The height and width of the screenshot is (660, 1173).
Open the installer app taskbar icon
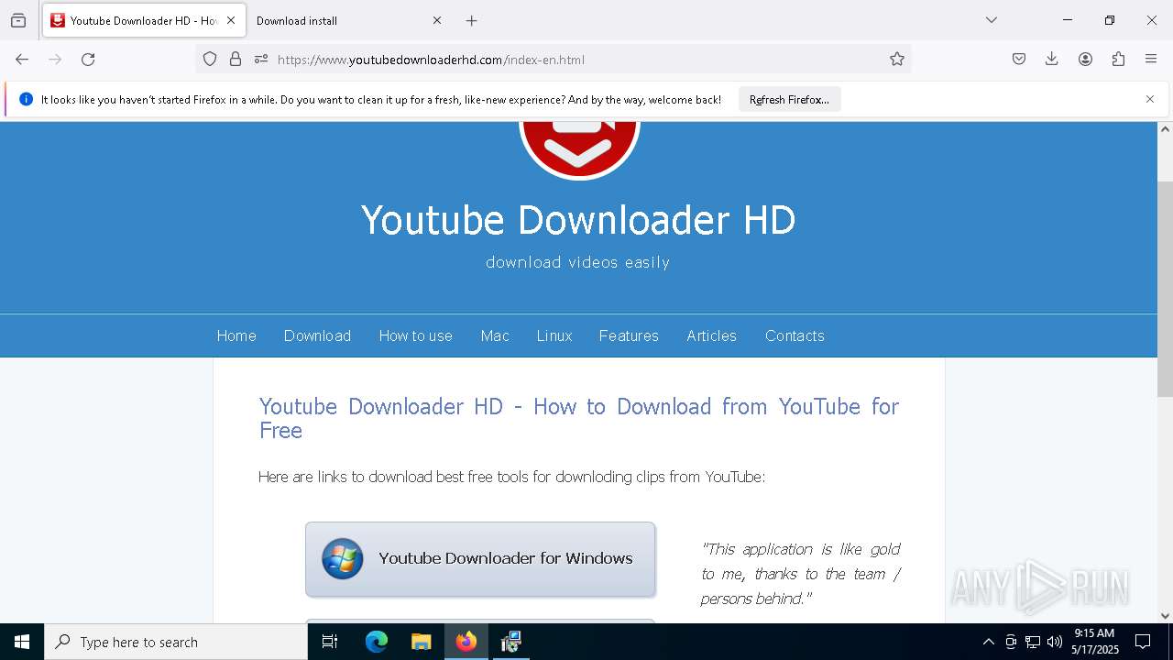511,642
